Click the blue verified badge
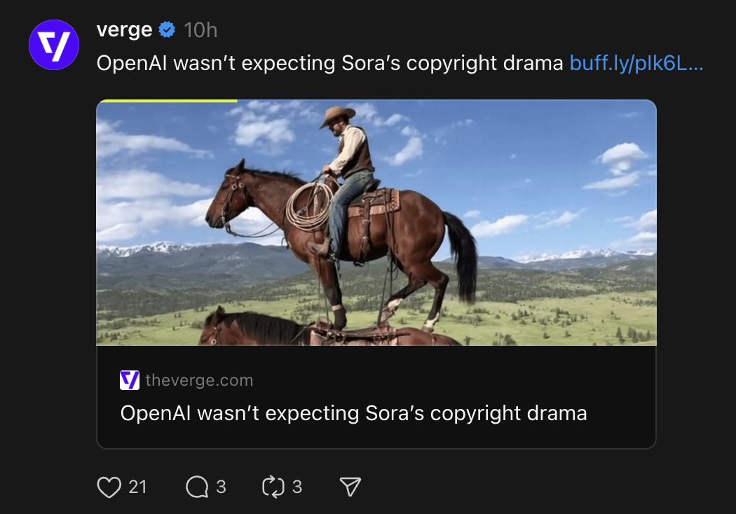 pos(167,30)
